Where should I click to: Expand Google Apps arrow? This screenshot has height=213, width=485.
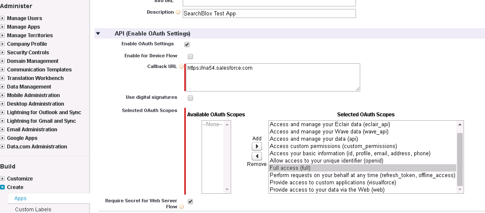point(3,138)
